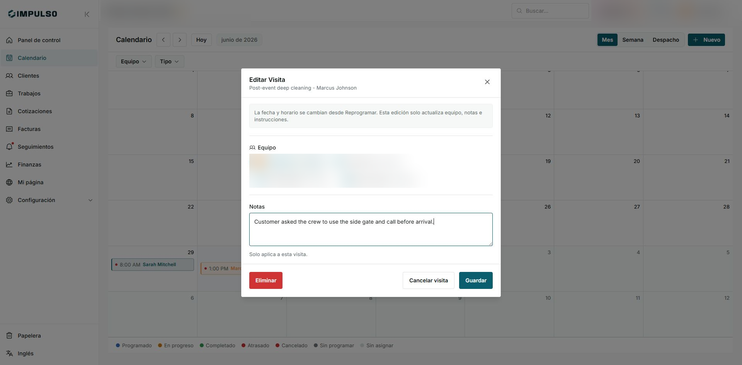Open Facturas invoice icon
The width and height of the screenshot is (742, 365).
pyautogui.click(x=9, y=129)
